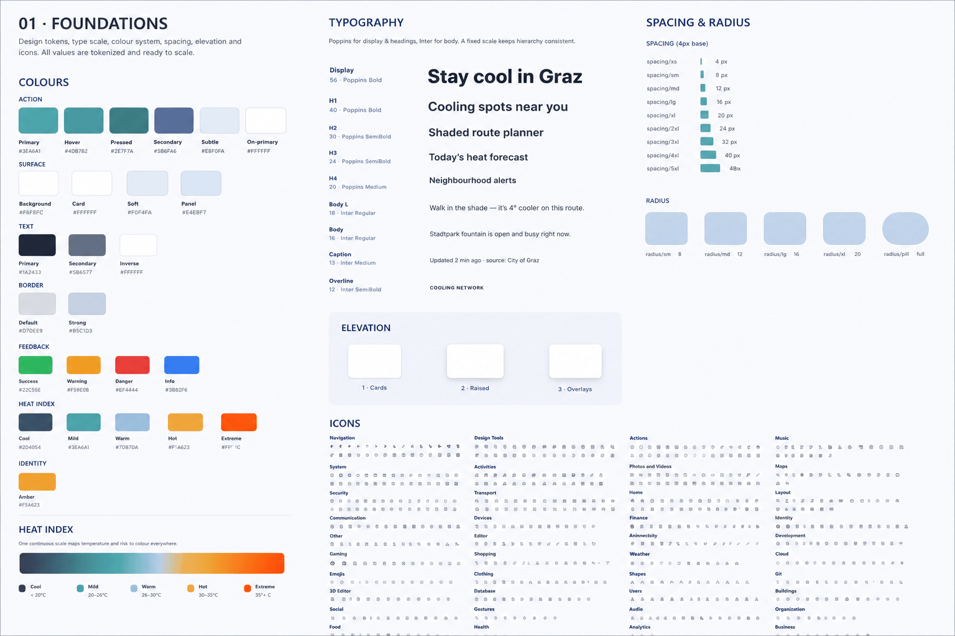Pick the heat index Cool swatch #2D4054
This screenshot has height=636, width=955.
pyautogui.click(x=35, y=422)
